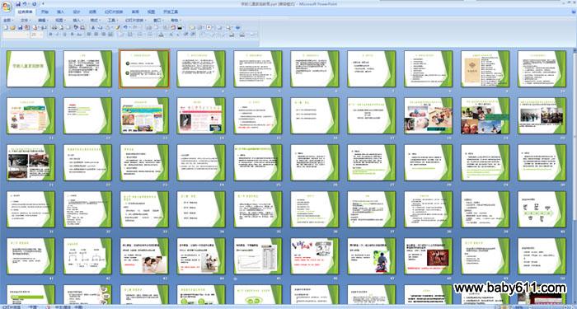Select highlighted slide 3 thumbnail
Image resolution: width=577 pixels, height=309 pixels.
(x=144, y=68)
